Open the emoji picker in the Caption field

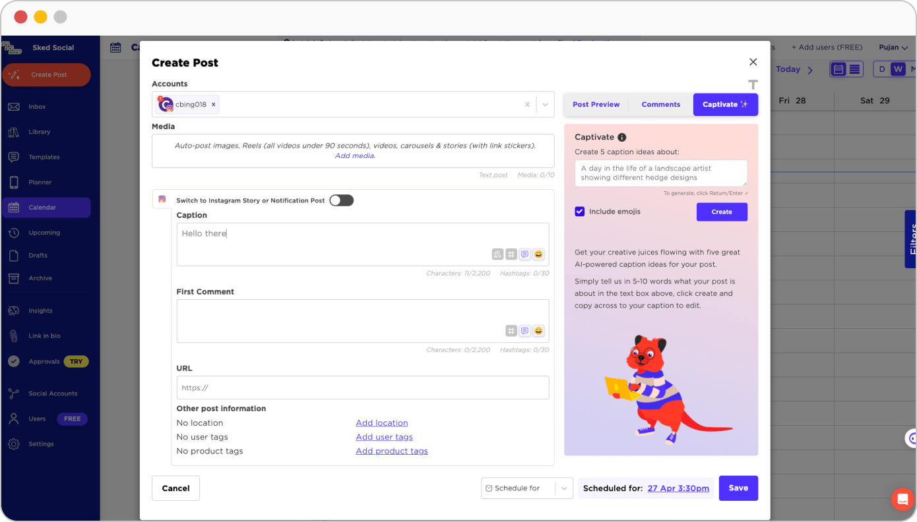[x=538, y=254]
